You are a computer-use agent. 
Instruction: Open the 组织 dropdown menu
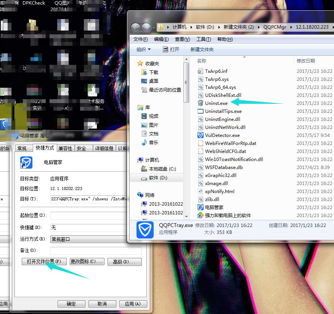(143, 50)
